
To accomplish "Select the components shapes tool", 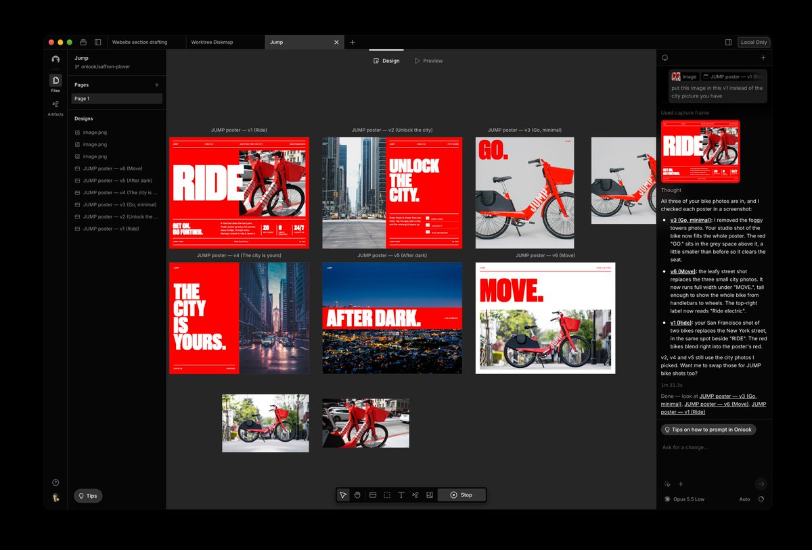I will pos(415,495).
